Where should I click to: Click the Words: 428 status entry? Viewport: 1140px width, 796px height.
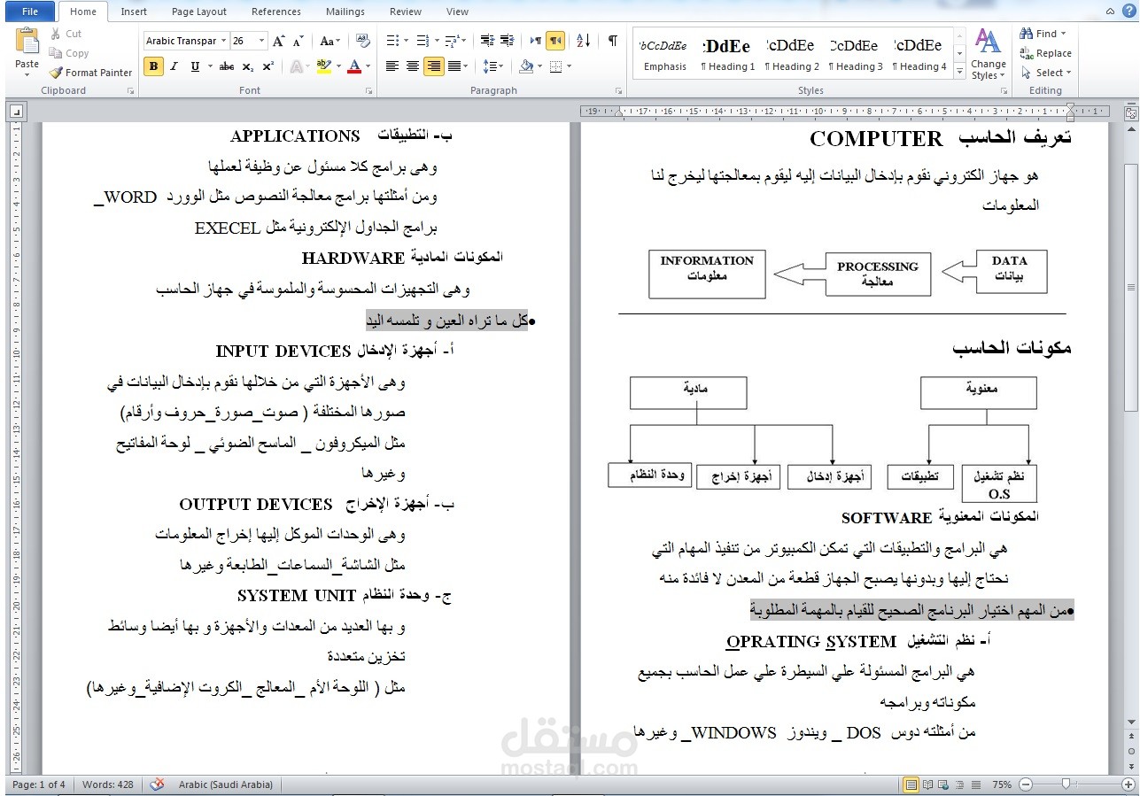click(x=108, y=784)
